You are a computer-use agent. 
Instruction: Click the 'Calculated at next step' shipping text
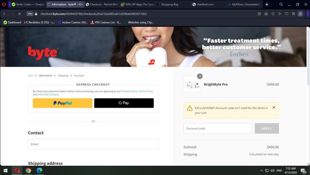point(264,154)
